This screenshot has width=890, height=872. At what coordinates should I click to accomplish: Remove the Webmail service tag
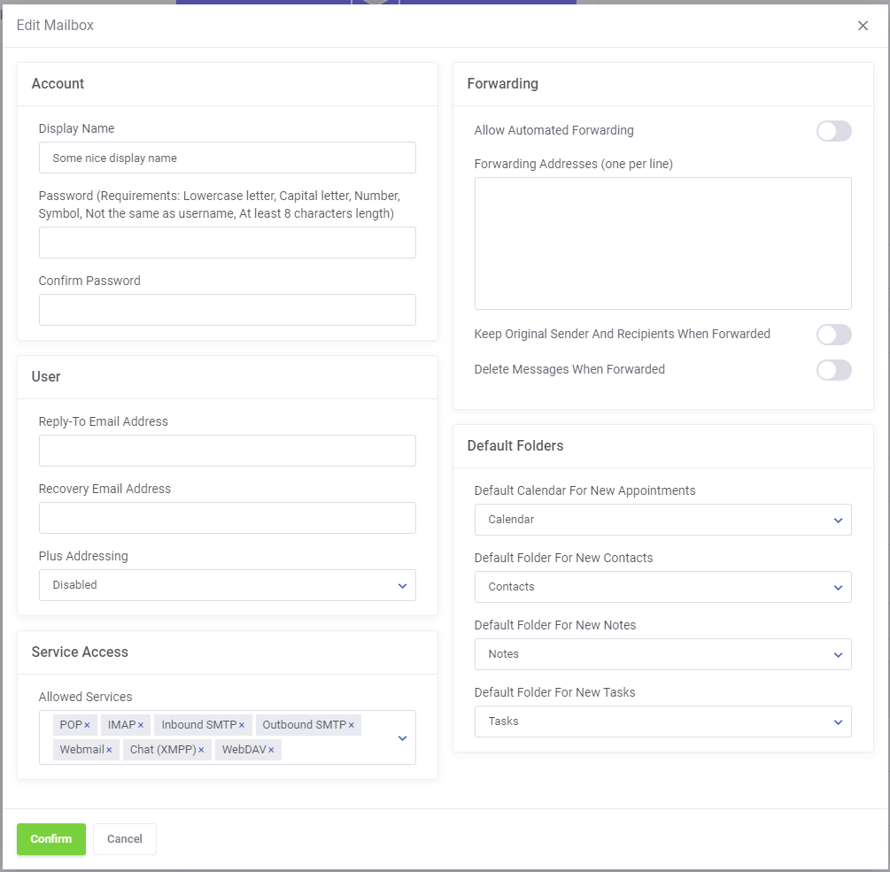pyautogui.click(x=109, y=750)
